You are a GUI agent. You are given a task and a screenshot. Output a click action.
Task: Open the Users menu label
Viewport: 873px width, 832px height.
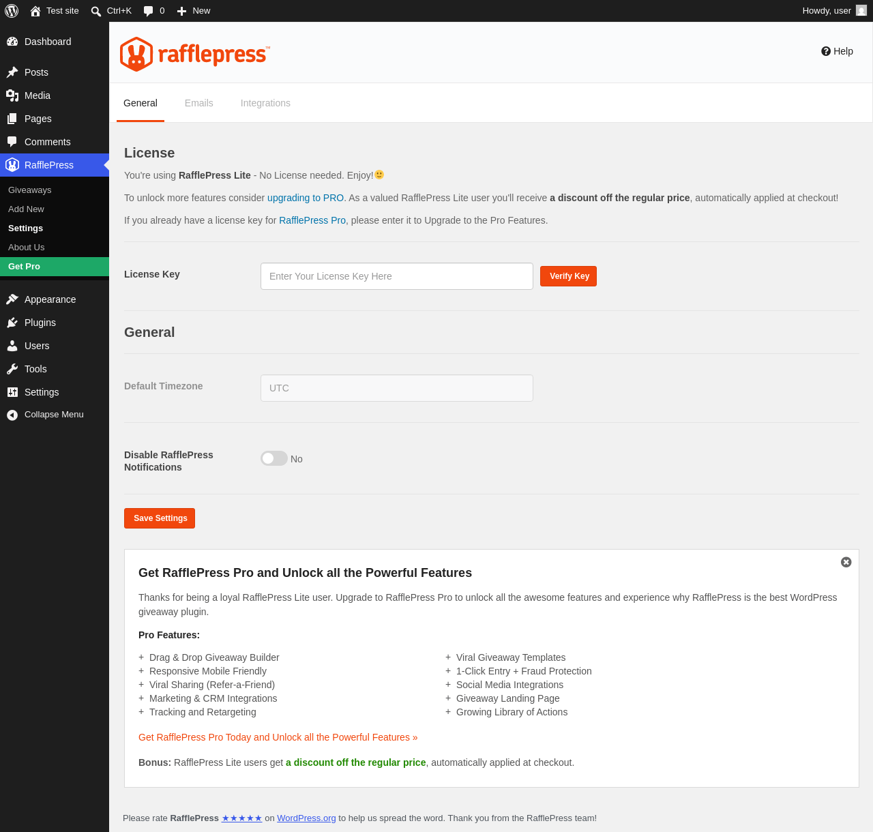[37, 346]
